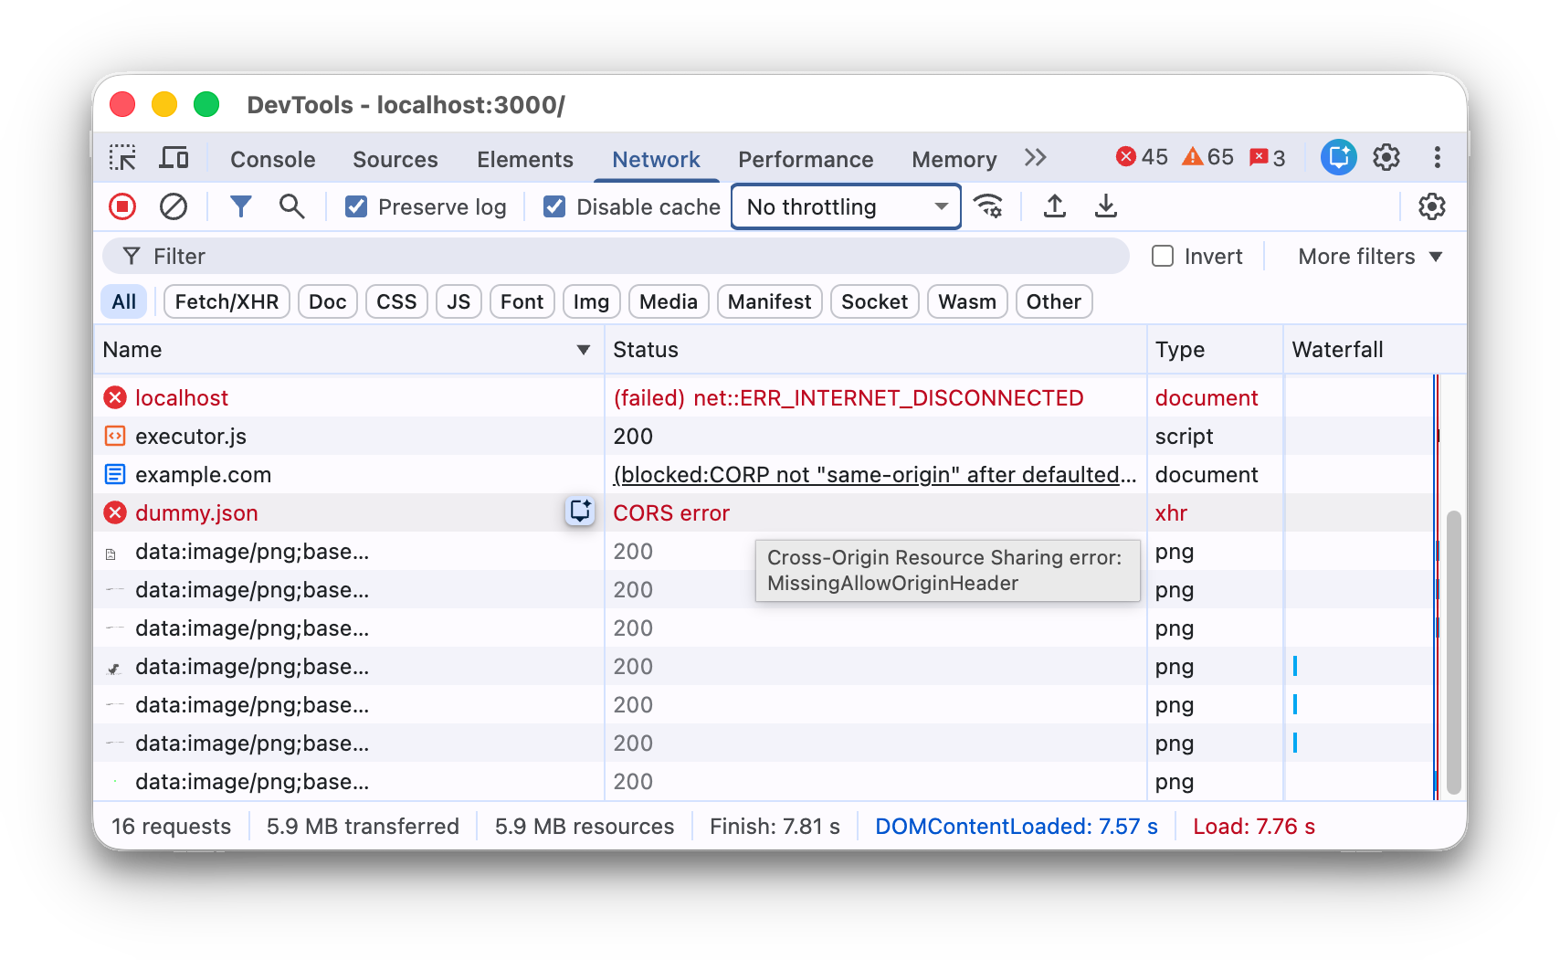Uncheck the Disable cache checkbox

pos(554,207)
